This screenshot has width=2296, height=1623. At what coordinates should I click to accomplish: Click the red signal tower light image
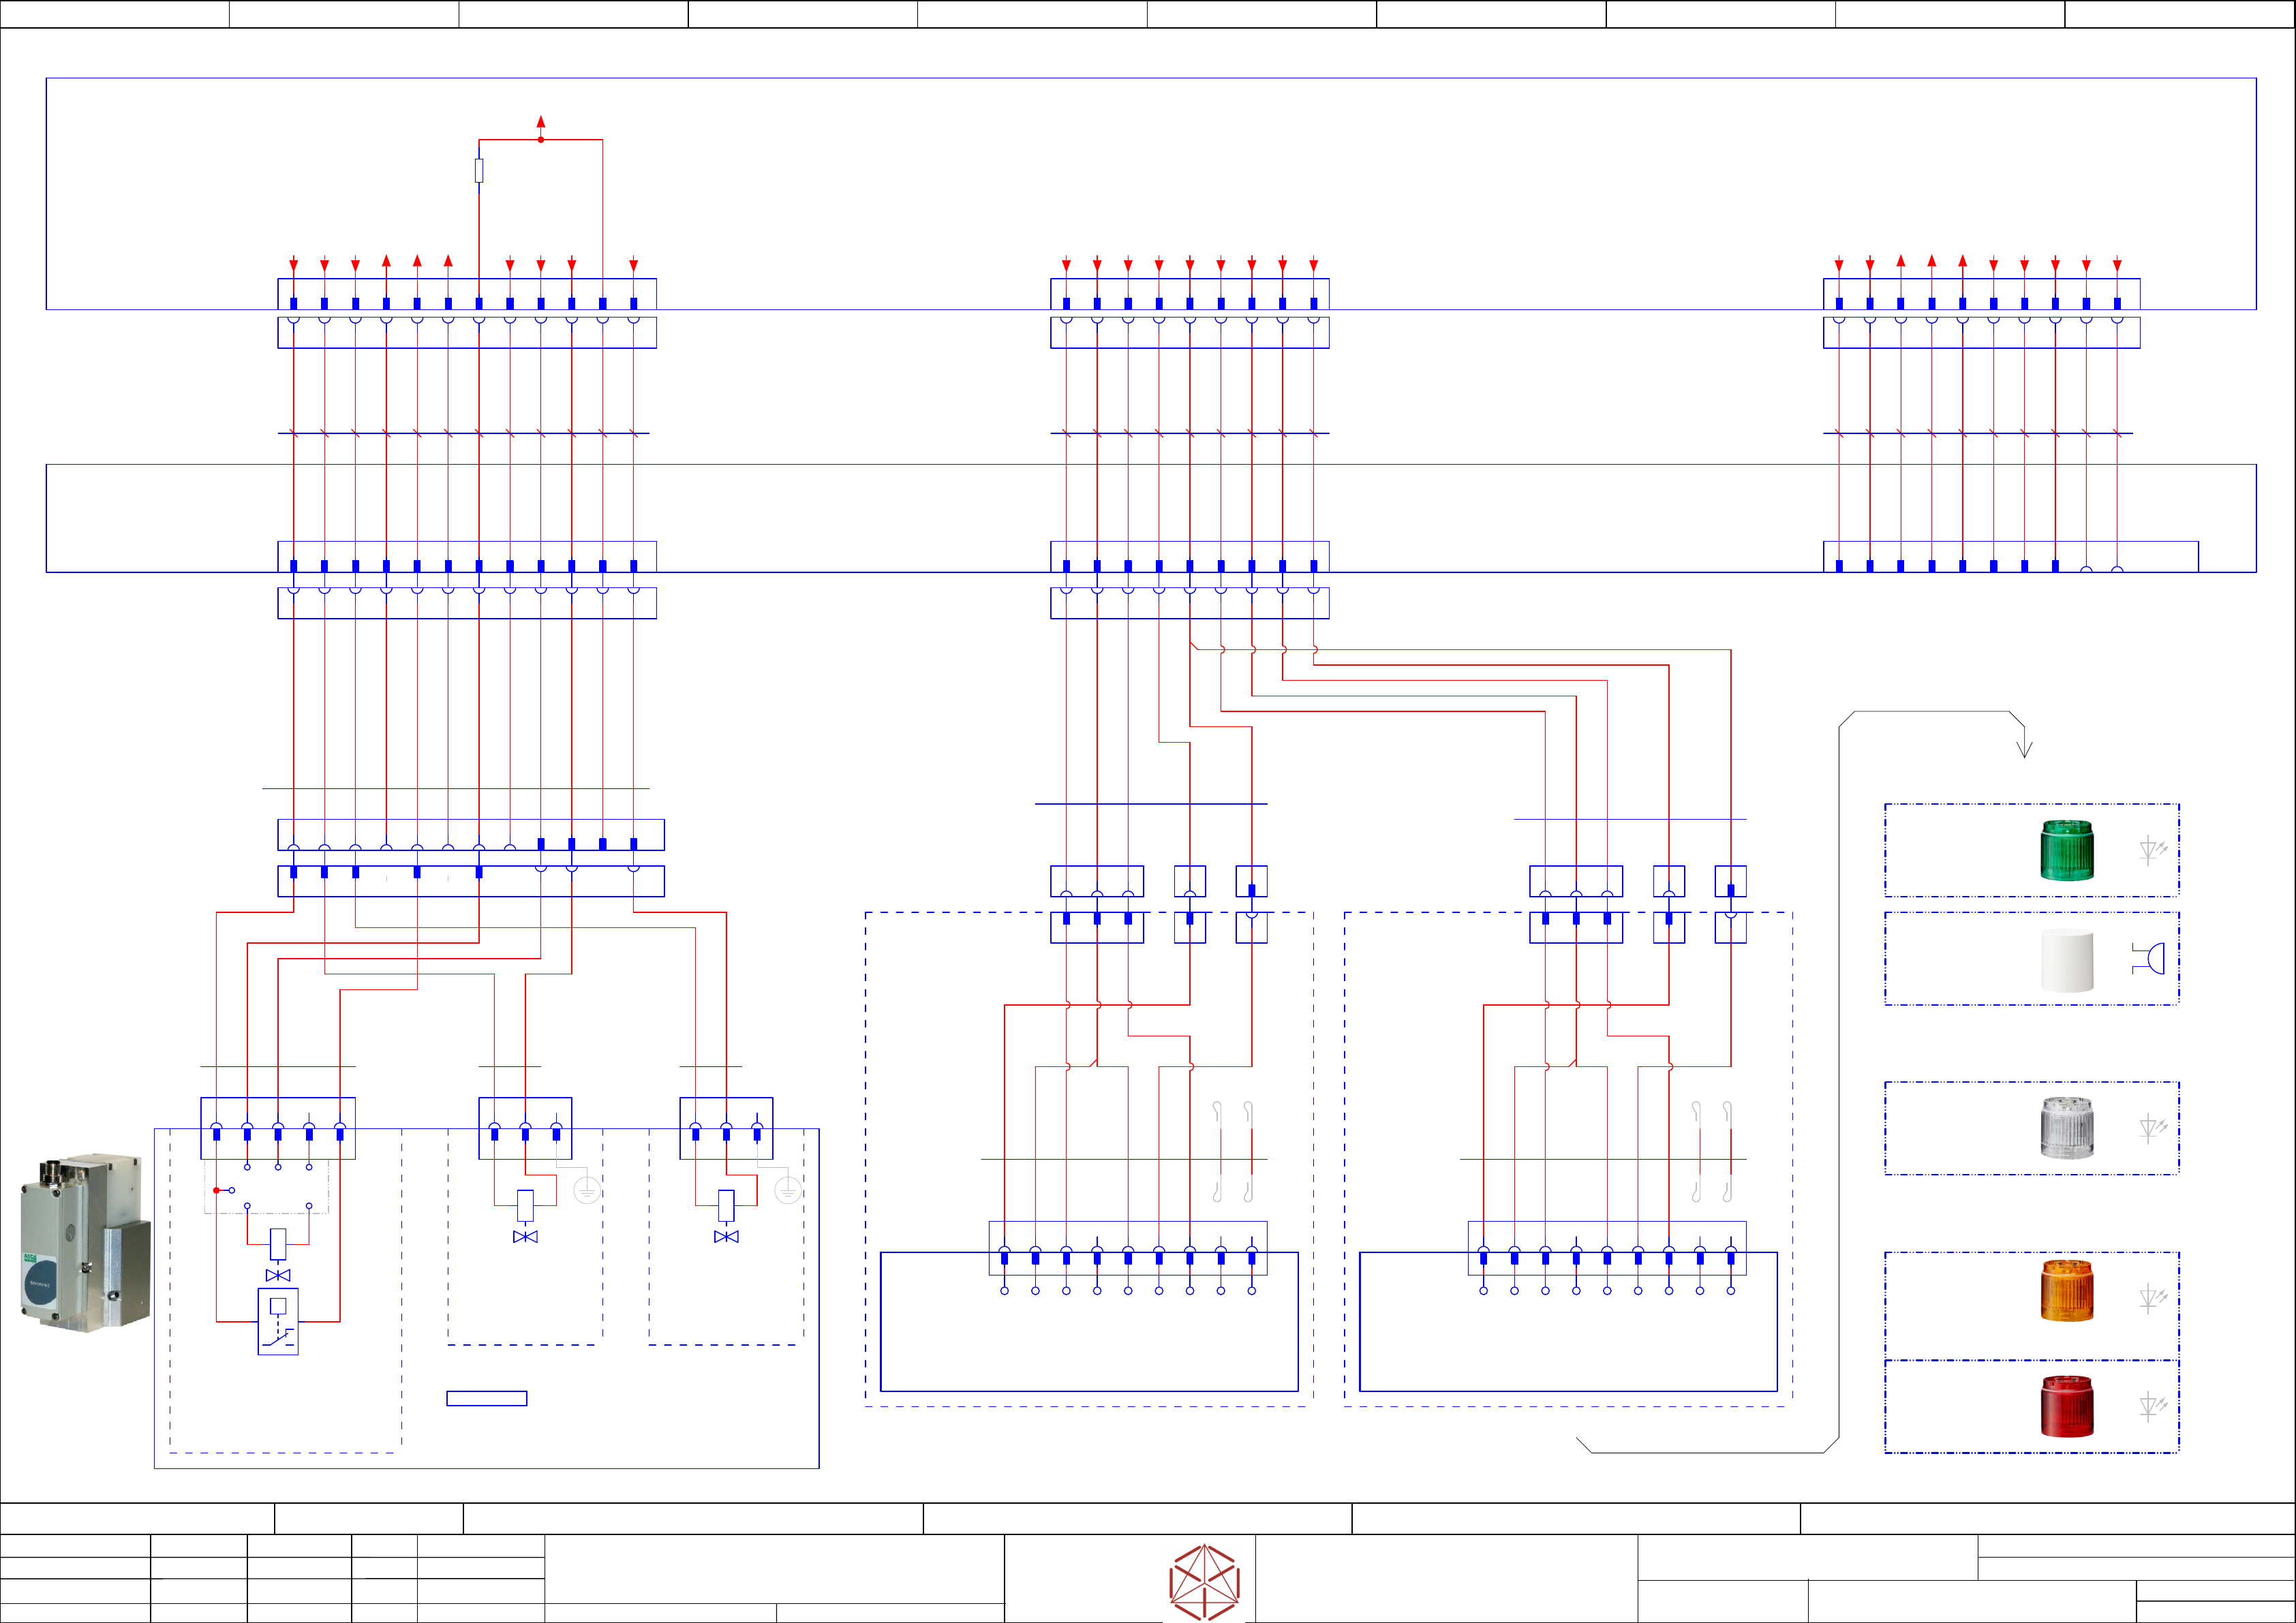(2066, 1406)
